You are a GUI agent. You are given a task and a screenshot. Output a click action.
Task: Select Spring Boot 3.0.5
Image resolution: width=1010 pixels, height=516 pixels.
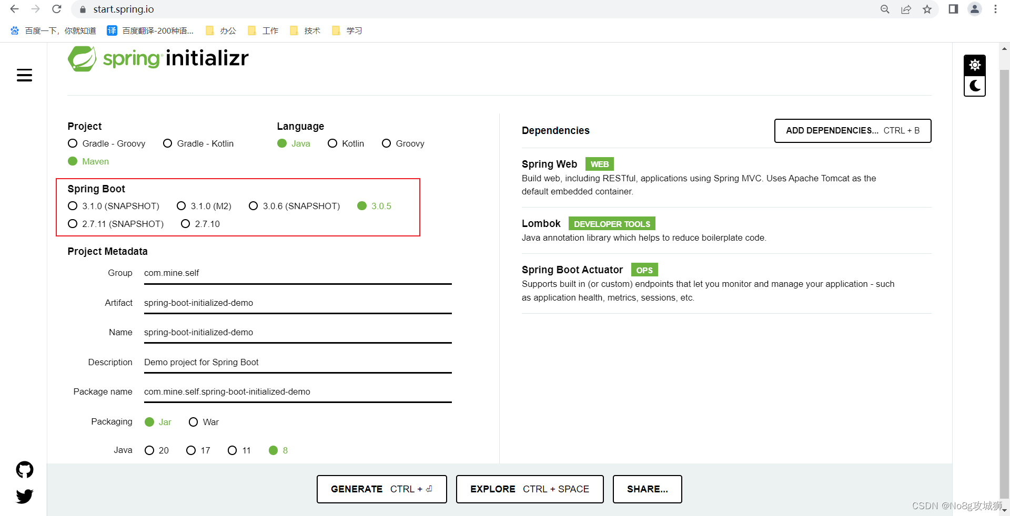click(x=375, y=206)
